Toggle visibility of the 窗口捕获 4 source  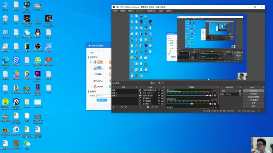(x=159, y=98)
